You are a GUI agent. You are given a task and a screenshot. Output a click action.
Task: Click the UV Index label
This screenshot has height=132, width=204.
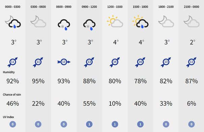click(x=8, y=117)
